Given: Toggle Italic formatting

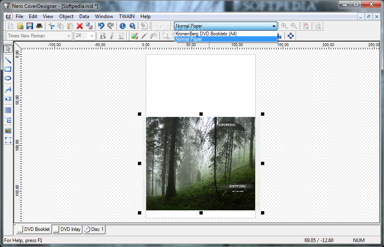Looking at the screenshot, I should coord(112,36).
